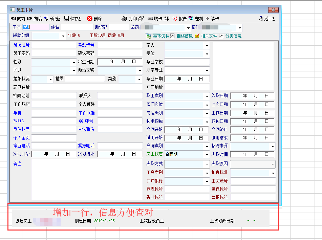Click the 读卡 read card button

click(x=212, y=19)
